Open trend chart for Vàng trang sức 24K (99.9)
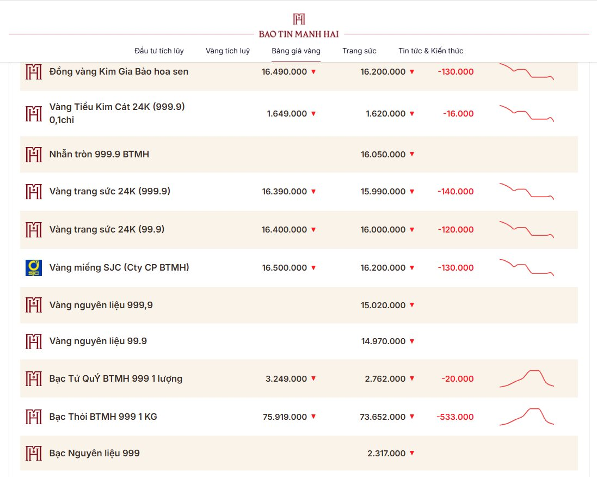Image resolution: width=597 pixels, height=477 pixels. pyautogui.click(x=527, y=229)
